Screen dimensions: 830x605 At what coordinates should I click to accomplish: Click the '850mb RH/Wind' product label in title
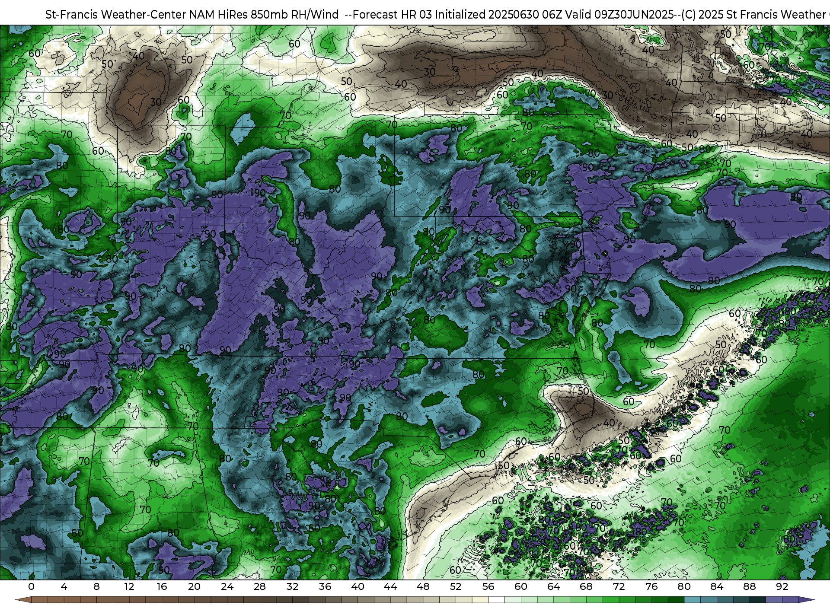pyautogui.click(x=295, y=15)
